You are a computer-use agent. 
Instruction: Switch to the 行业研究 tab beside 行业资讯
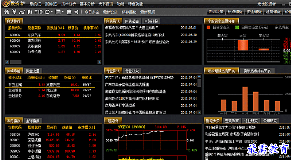pos(132,71)
